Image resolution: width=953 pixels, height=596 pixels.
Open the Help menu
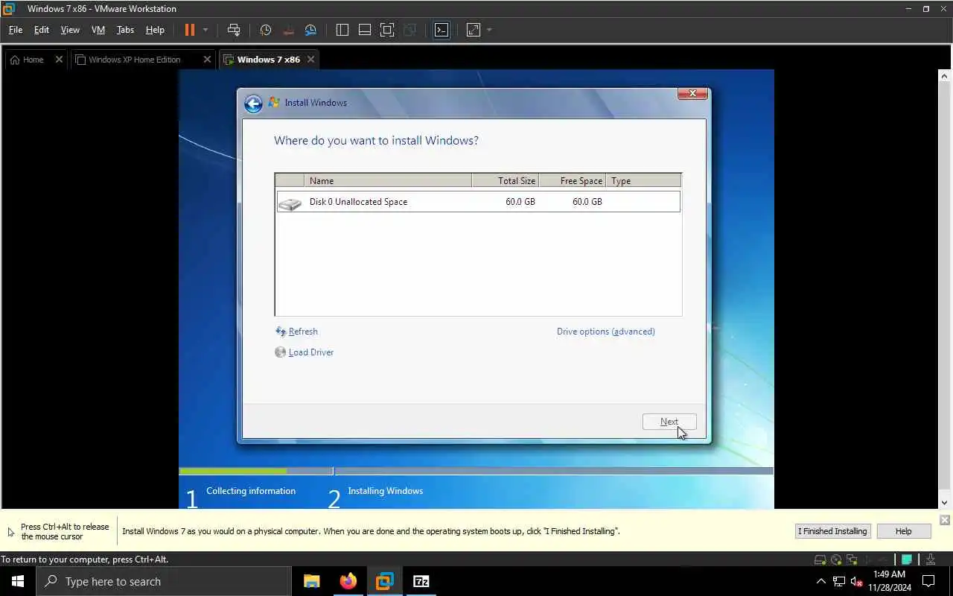click(155, 30)
